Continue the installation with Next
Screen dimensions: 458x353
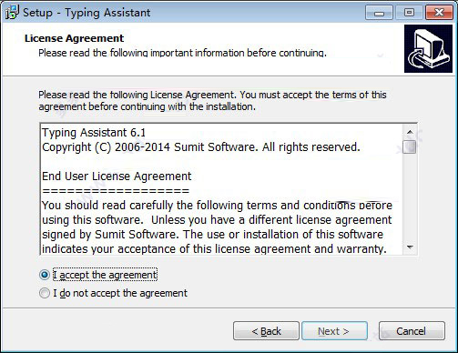coord(334,331)
